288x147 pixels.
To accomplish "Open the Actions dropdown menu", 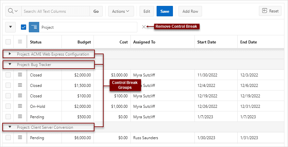I will click(x=121, y=11).
